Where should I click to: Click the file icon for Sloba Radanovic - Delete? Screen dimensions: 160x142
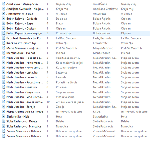click(x=4, y=121)
